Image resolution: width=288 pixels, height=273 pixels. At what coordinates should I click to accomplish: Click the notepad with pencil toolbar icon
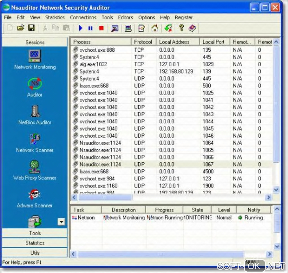click(x=141, y=29)
